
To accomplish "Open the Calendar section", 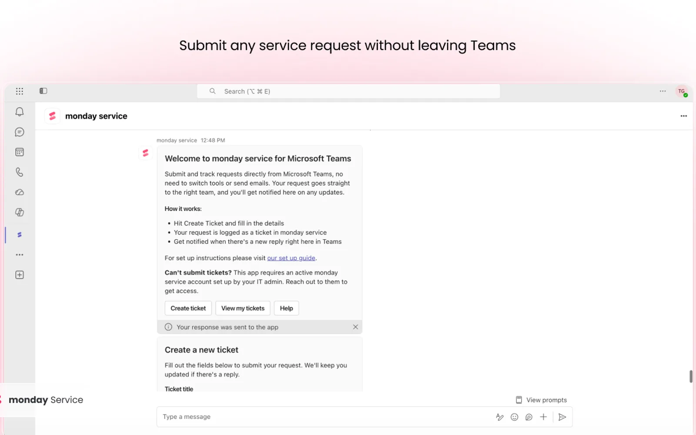I will click(20, 152).
